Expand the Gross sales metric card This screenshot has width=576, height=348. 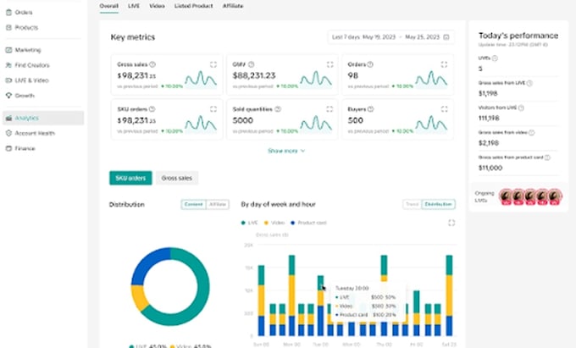(x=213, y=64)
